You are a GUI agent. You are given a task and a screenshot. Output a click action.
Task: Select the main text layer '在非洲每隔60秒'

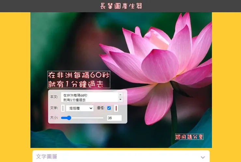point(79,80)
